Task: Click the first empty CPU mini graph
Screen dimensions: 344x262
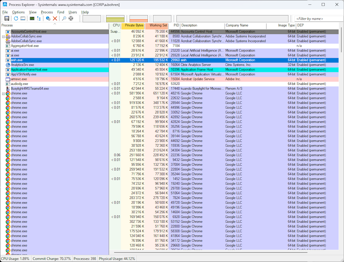Action: pos(92,19)
